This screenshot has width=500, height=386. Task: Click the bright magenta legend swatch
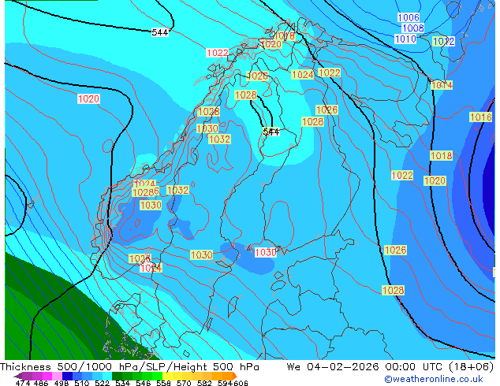47,376
